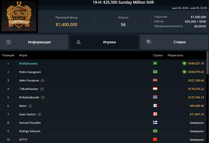Click the re-entry badge next to T Muehloecker

click(x=42, y=89)
